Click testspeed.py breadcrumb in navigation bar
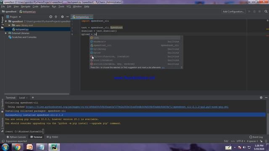Image resolution: width=269 pixels, height=151 pixels. pyautogui.click(x=28, y=12)
